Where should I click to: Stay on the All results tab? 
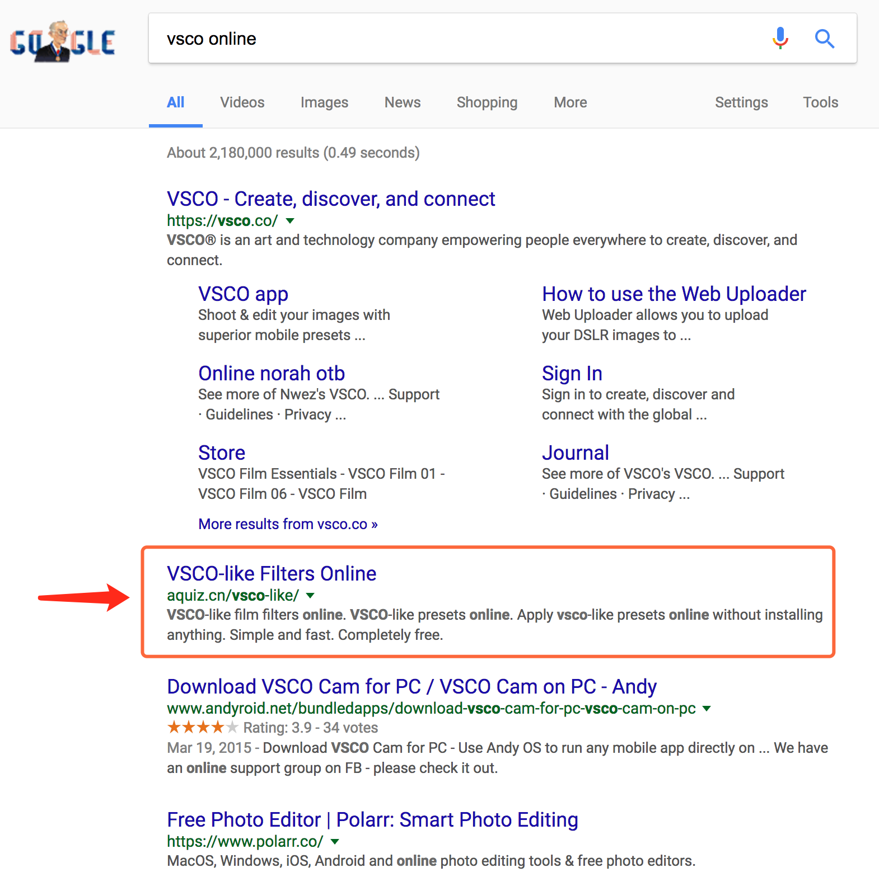175,102
